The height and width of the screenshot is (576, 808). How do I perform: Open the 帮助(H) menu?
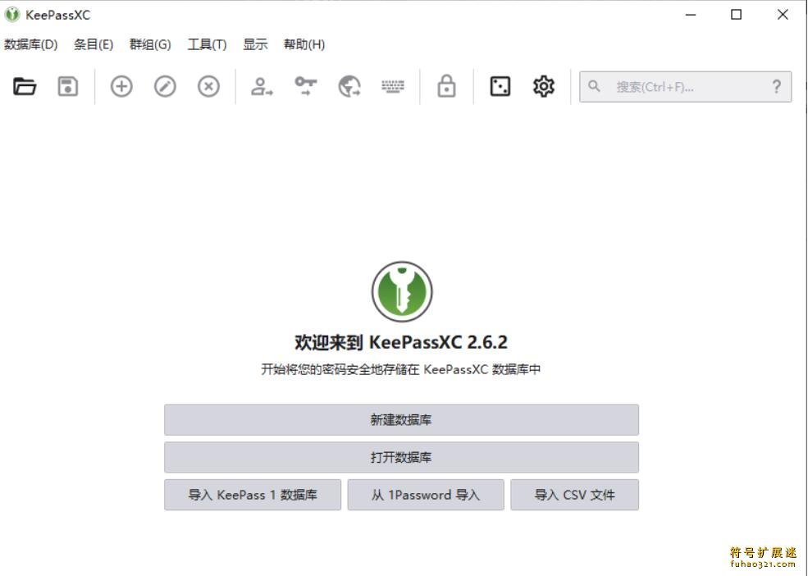tap(304, 44)
